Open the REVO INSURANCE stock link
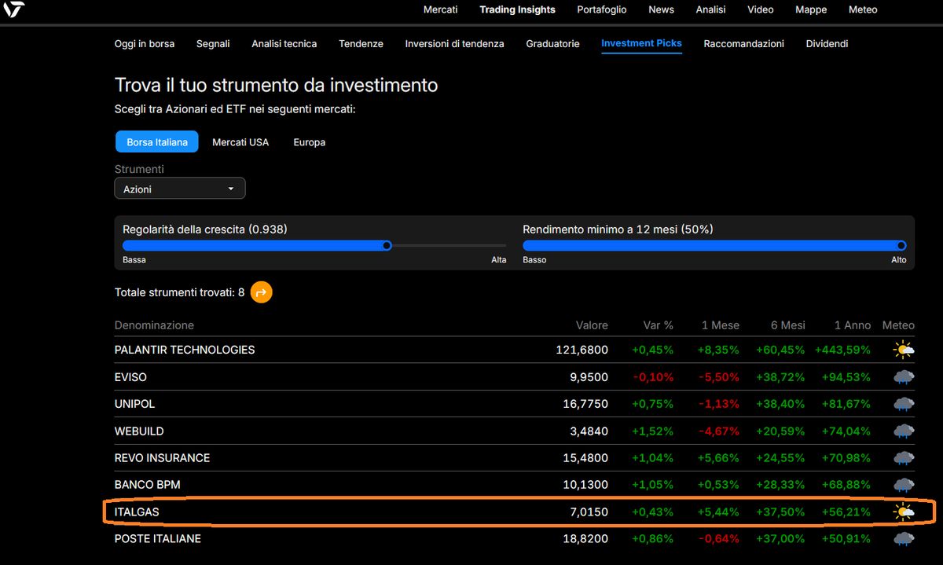Screen dimensions: 943x565 [162, 457]
